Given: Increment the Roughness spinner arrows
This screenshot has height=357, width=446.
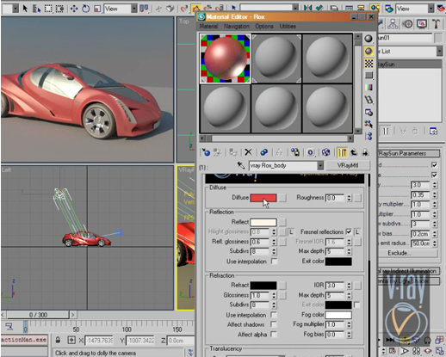Looking at the screenshot, I should (349, 198).
